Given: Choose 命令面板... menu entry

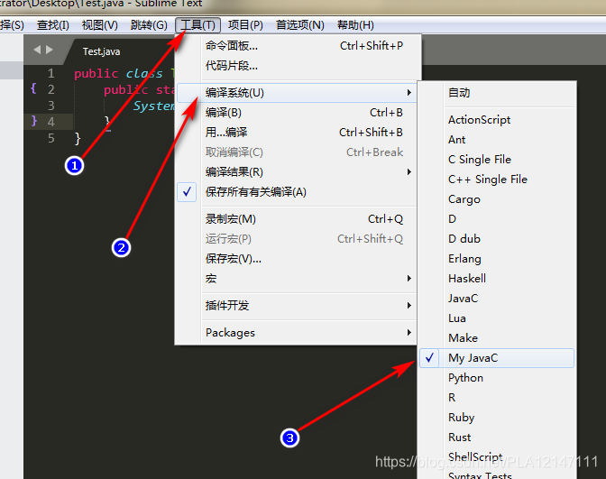Looking at the screenshot, I should click(x=297, y=46).
